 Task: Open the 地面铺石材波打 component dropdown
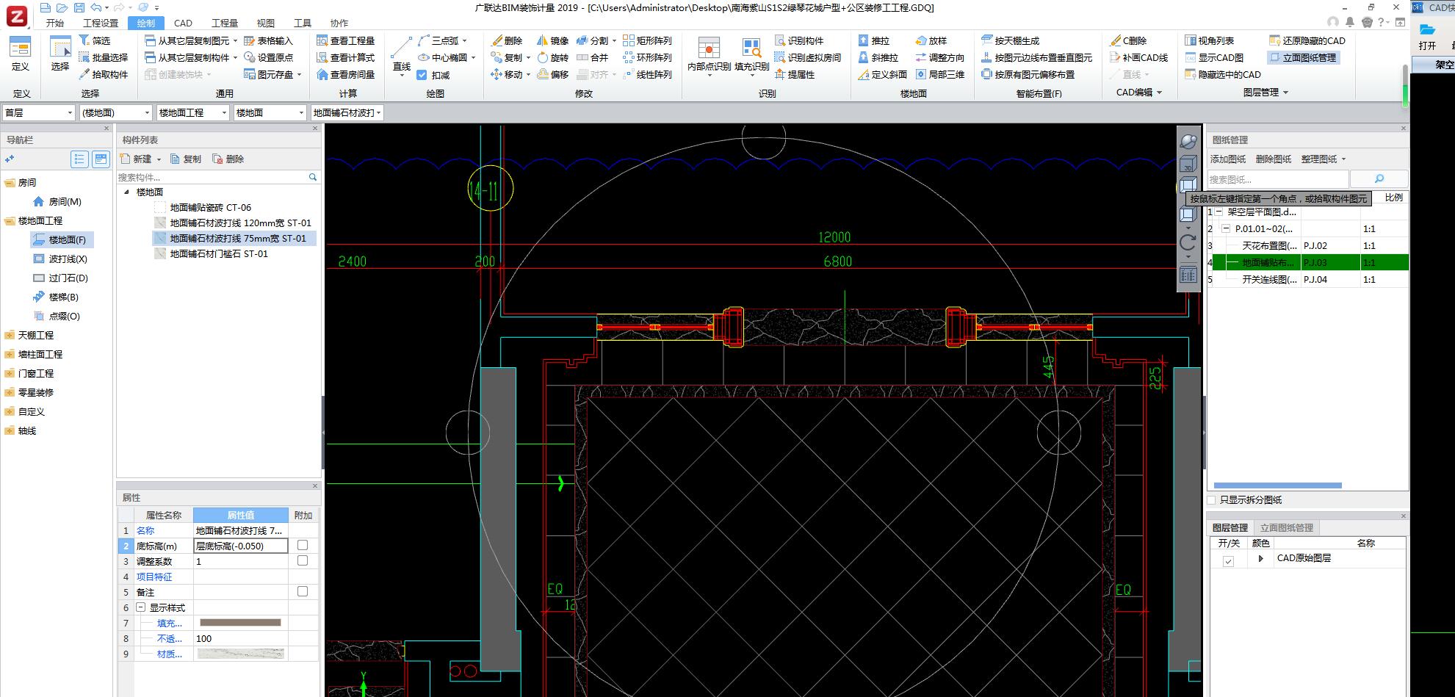pos(347,112)
